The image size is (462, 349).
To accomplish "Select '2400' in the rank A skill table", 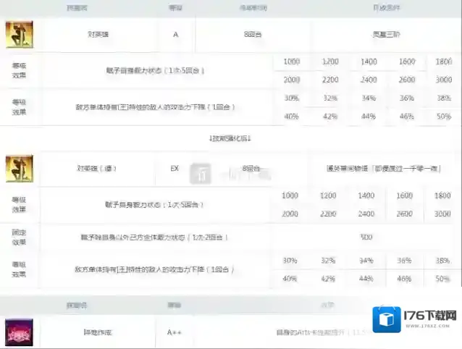I will [x=369, y=80].
